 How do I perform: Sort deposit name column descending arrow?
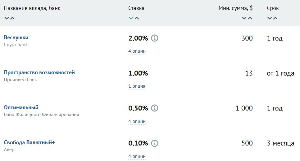(x=7, y=18)
